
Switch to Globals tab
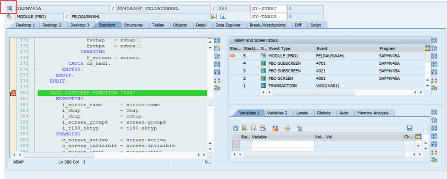click(x=324, y=113)
